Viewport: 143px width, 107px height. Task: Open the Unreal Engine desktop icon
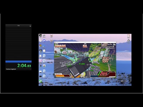pyautogui.click(x=128, y=40)
